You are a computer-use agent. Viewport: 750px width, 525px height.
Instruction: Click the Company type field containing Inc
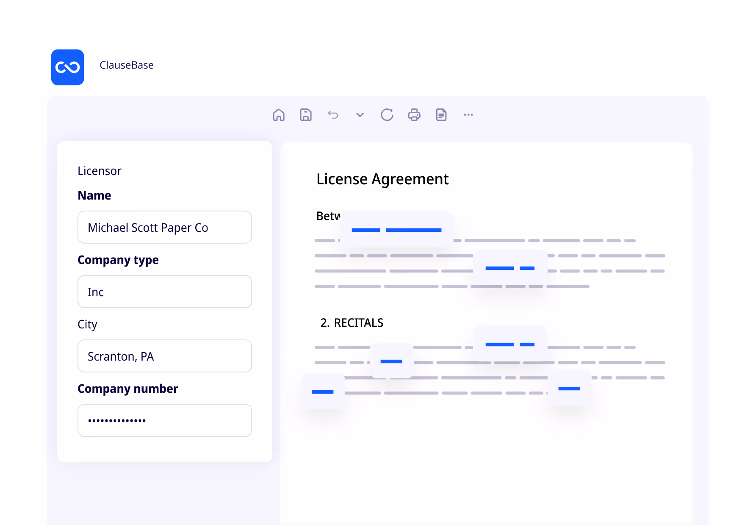pyautogui.click(x=165, y=292)
